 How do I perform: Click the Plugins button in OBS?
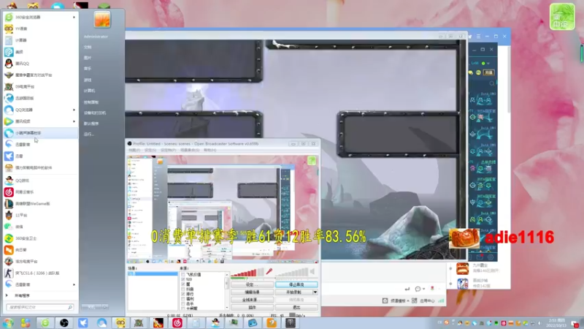(252, 307)
